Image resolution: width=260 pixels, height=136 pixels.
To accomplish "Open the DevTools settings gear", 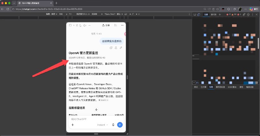I will [248, 15].
